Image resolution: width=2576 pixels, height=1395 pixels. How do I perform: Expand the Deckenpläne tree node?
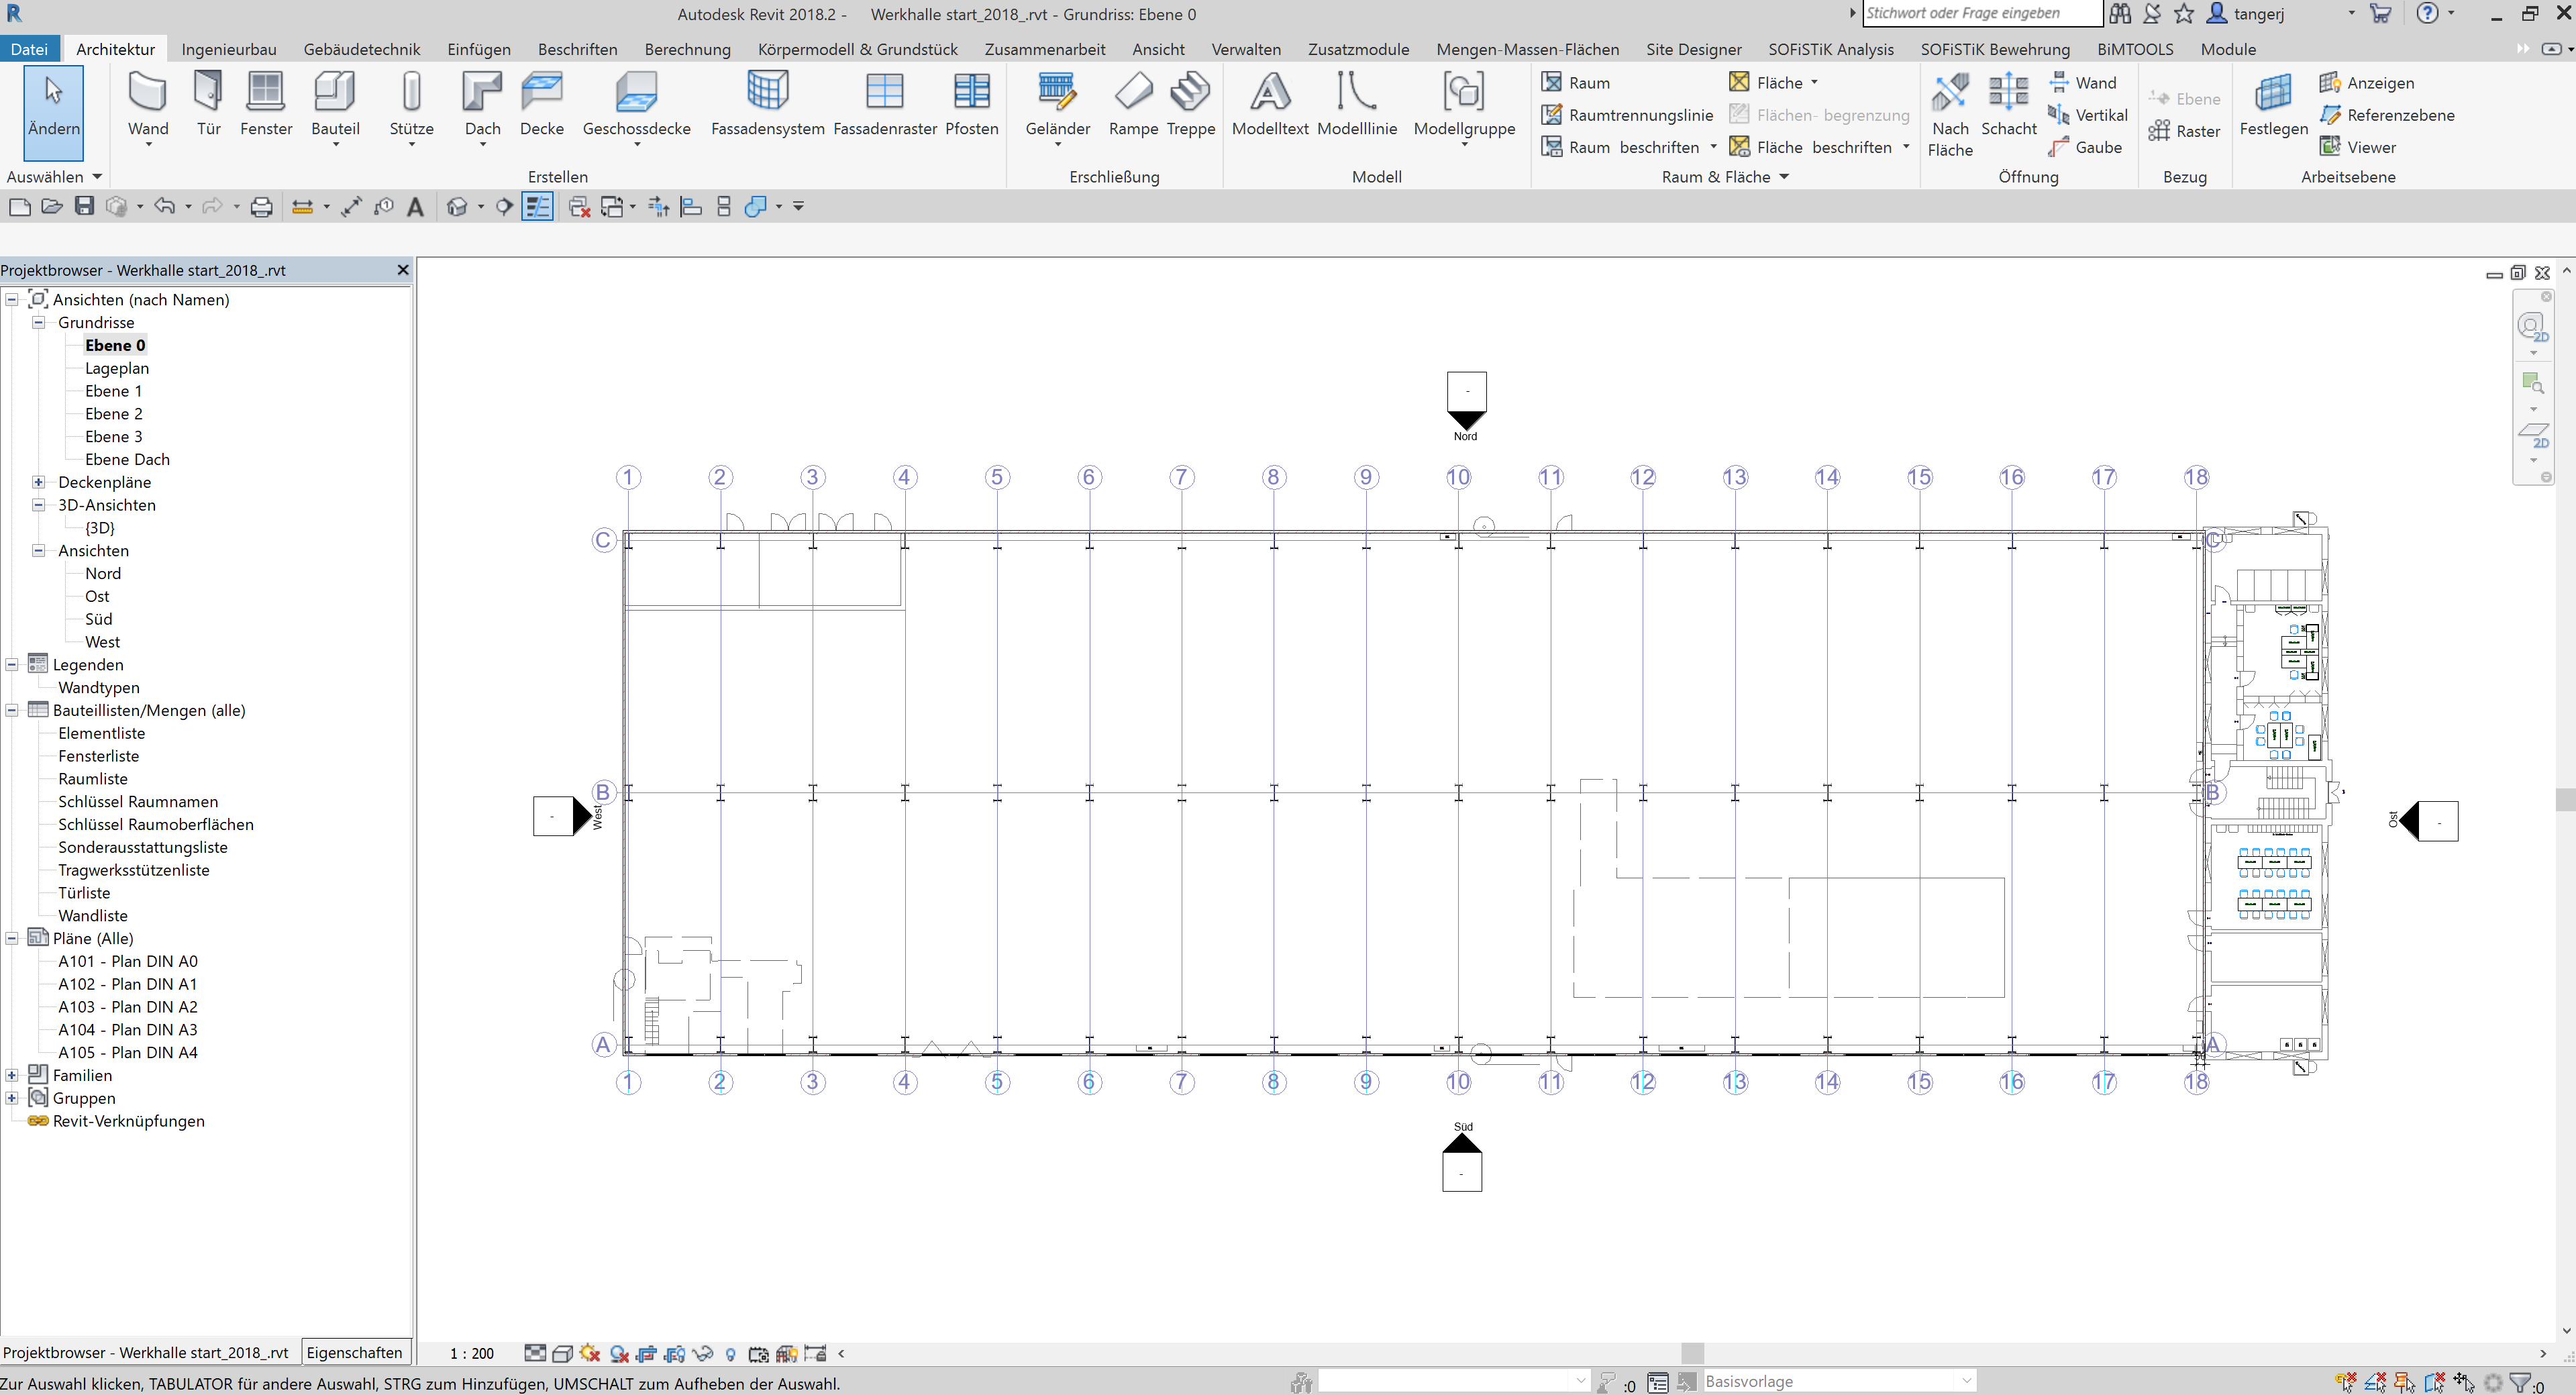point(38,482)
